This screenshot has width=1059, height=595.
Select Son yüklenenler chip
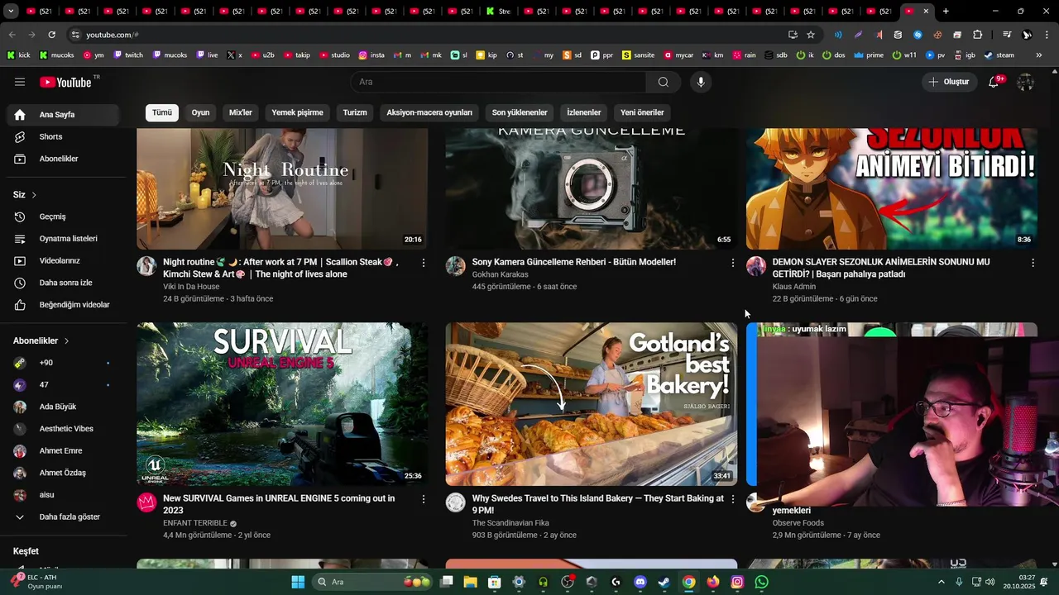click(520, 112)
